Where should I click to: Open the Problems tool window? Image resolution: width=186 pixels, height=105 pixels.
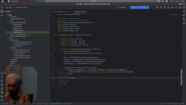(2, 89)
